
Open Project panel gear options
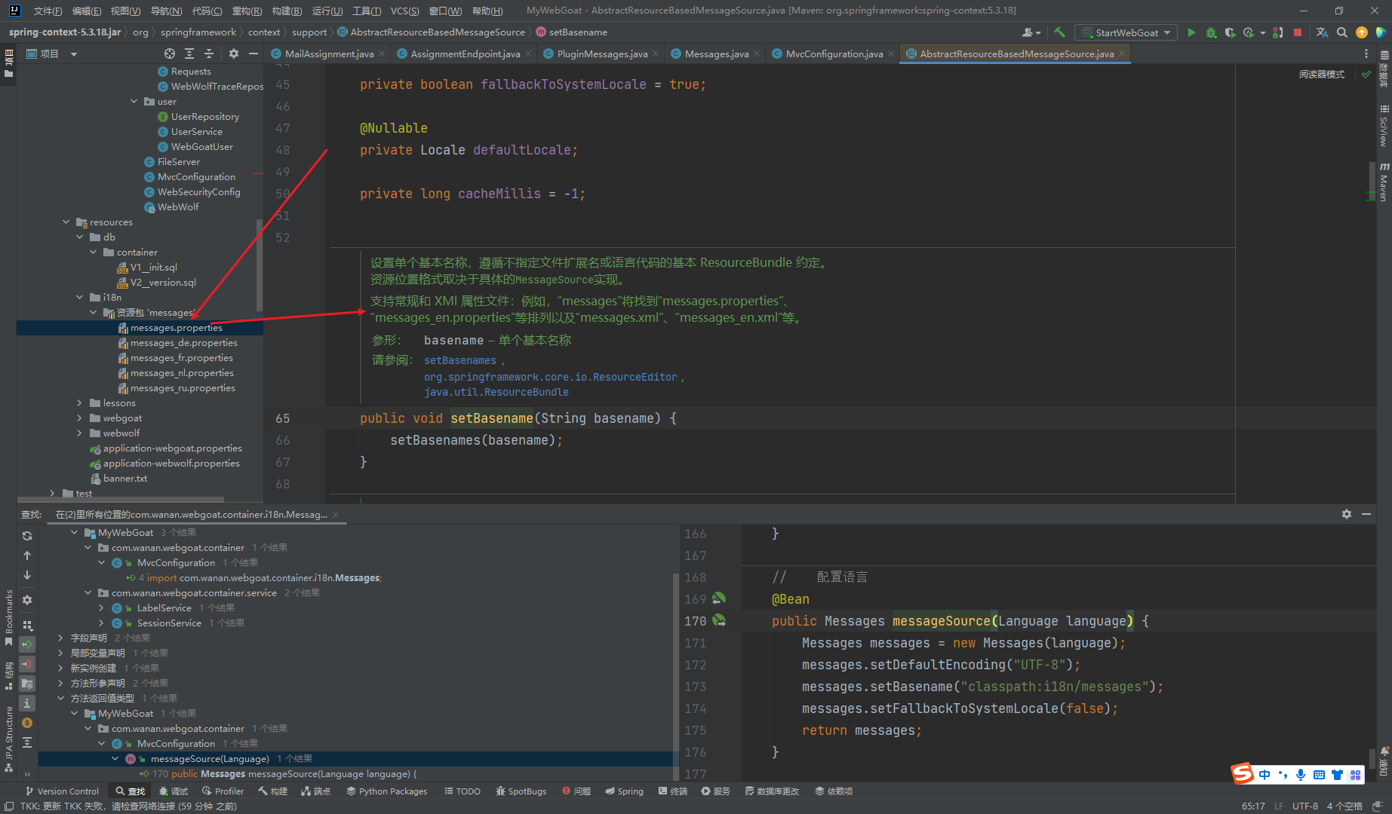(x=234, y=54)
